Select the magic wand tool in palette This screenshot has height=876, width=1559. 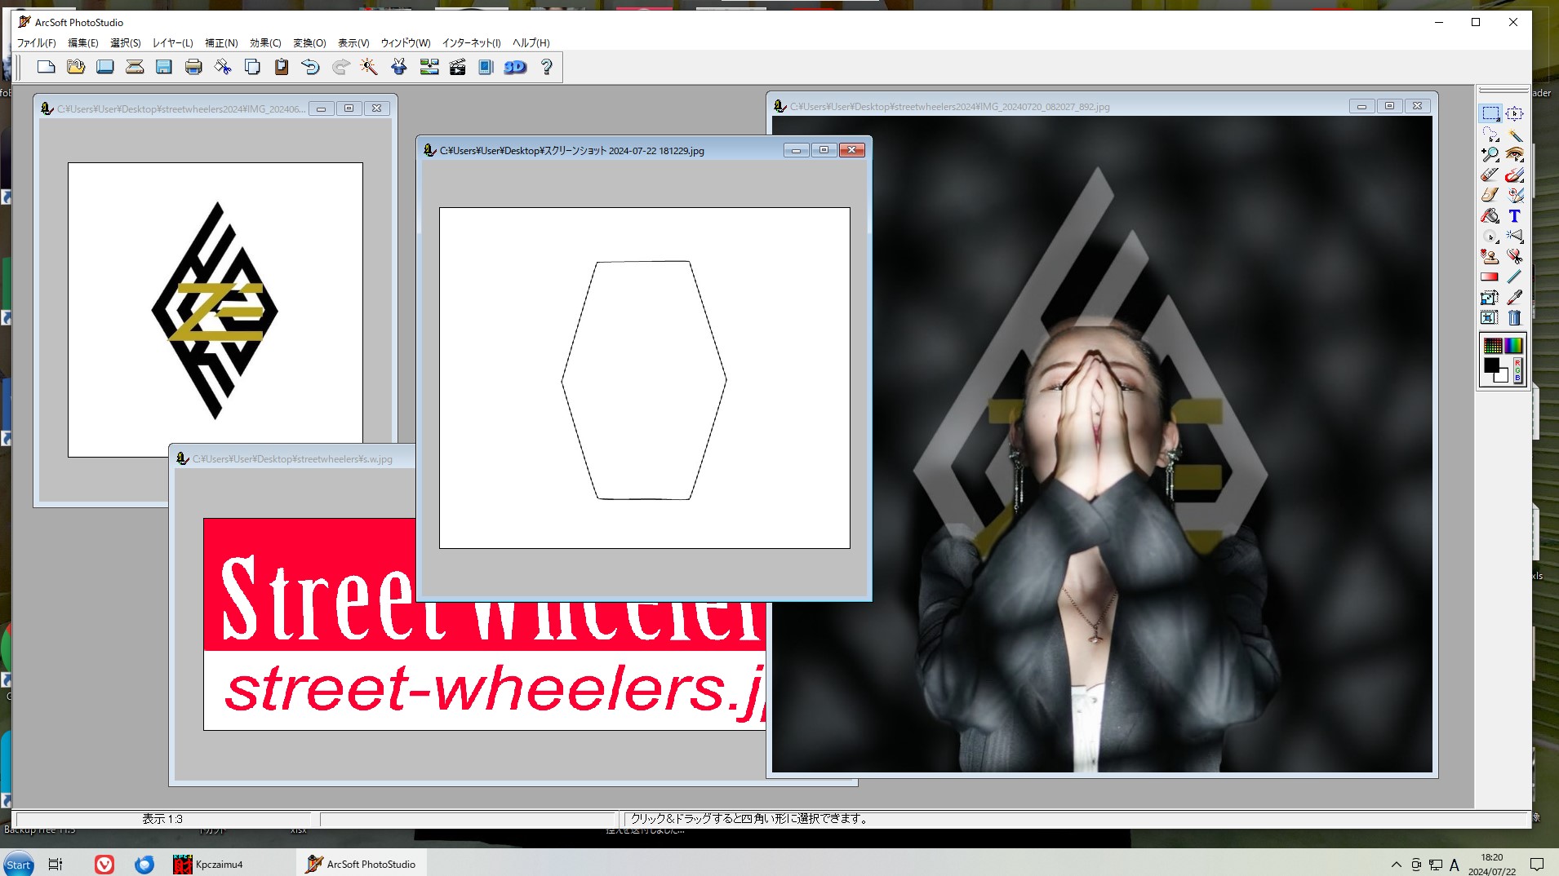pos(1515,134)
